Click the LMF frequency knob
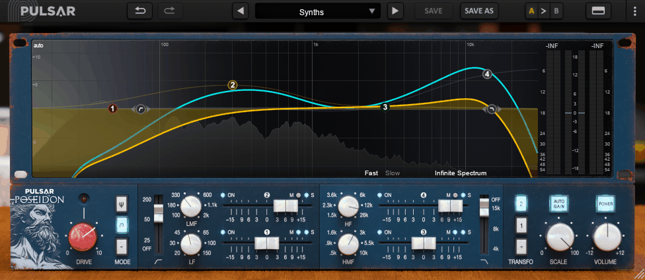 pos(191,206)
